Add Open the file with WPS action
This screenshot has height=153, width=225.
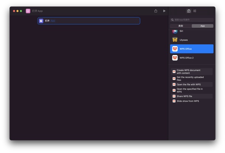point(192,85)
